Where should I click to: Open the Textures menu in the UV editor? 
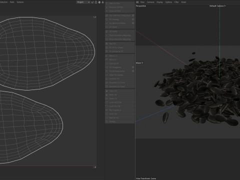pos(20,2)
